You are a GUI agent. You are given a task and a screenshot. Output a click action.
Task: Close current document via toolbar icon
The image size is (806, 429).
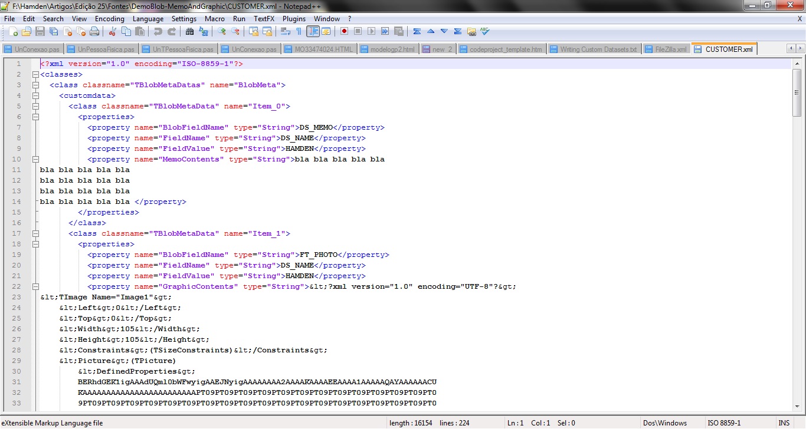(68, 31)
